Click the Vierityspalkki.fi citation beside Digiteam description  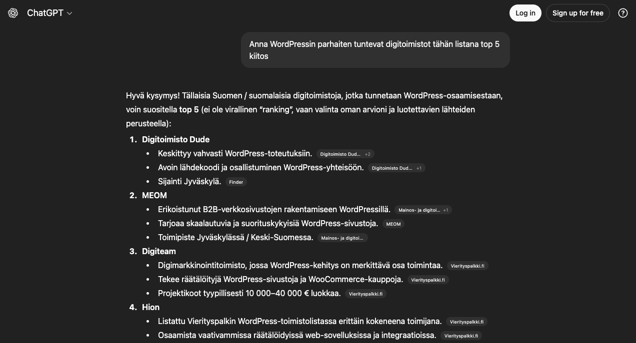click(467, 266)
